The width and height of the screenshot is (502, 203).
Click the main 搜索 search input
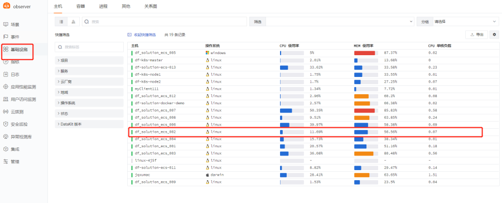165,21
